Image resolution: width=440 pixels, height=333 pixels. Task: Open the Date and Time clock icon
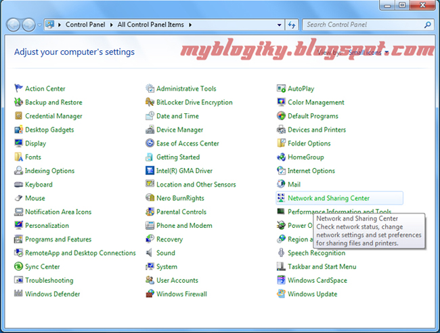pyautogui.click(x=150, y=115)
